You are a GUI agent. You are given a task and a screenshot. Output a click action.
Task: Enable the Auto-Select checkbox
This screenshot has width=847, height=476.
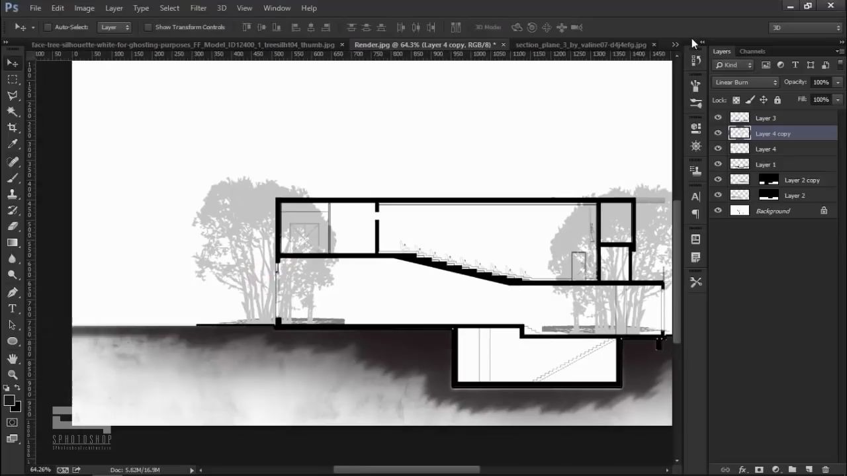(x=48, y=27)
